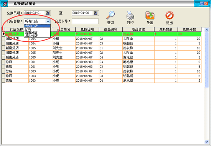Click the 兑换日期 column header

[x=87, y=30]
